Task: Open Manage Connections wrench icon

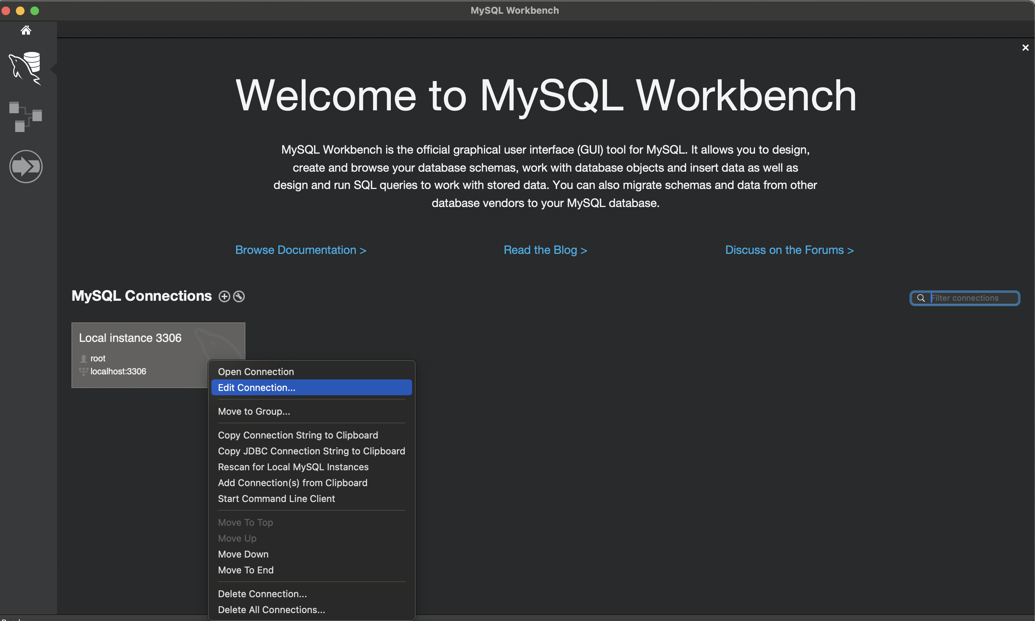Action: [239, 297]
